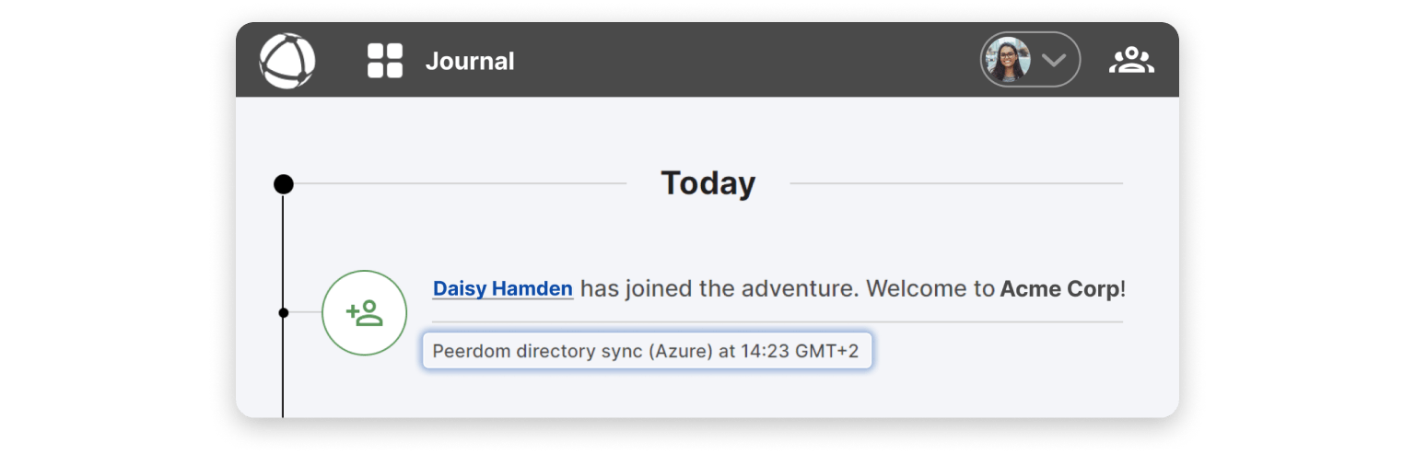Open Daisy Hamden's profile link
This screenshot has height=455, width=1415.
click(x=503, y=288)
